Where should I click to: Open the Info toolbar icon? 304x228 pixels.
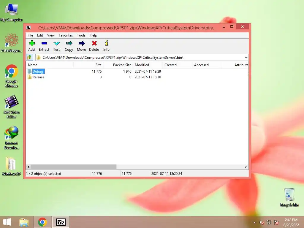[107, 43]
